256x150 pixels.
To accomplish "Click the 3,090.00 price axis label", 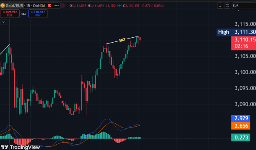I will point(245,104).
